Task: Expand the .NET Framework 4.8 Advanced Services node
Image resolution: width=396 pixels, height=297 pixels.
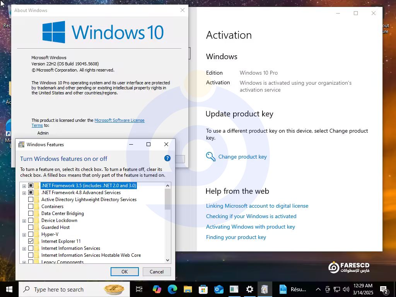Action: click(24, 193)
